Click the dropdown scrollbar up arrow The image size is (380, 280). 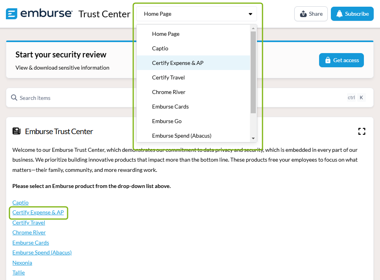tap(253, 28)
